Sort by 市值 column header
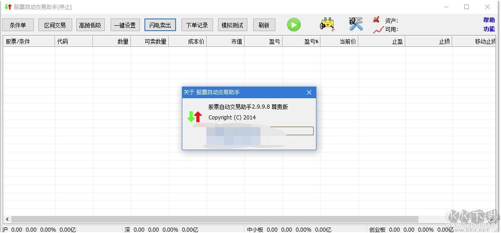The image size is (501, 233). [x=226, y=41]
